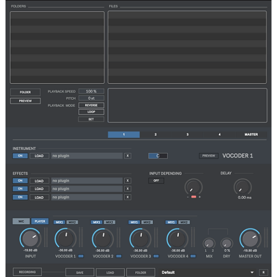277x277 pixels.
Task: Route Vocoder 2 to MIX1
Action: (x=97, y=222)
